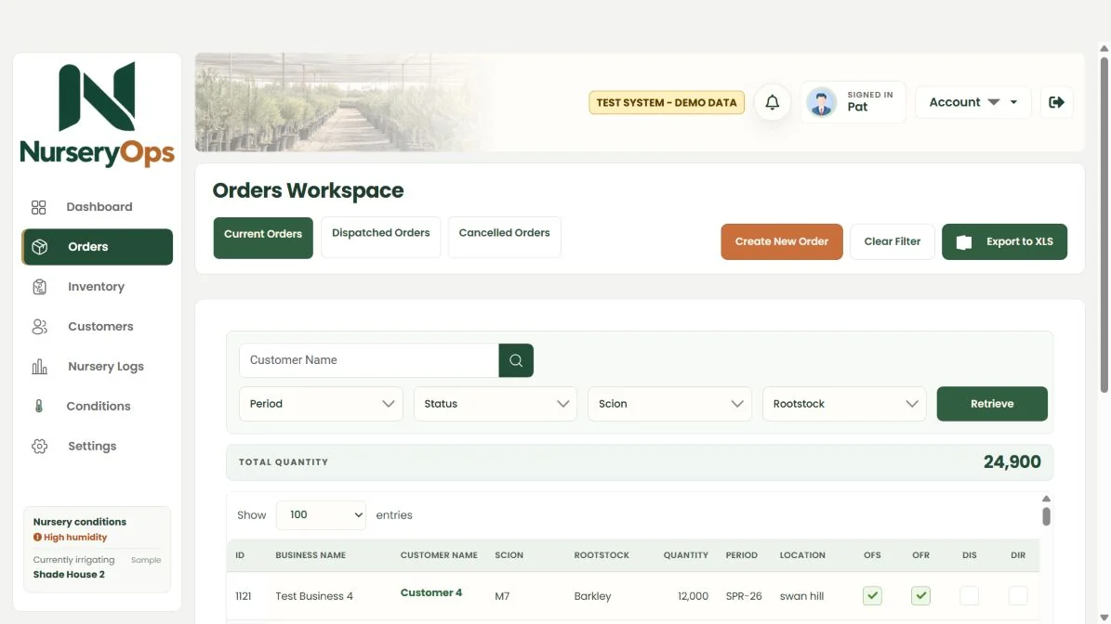Click the customer search magnifier button

pos(516,360)
